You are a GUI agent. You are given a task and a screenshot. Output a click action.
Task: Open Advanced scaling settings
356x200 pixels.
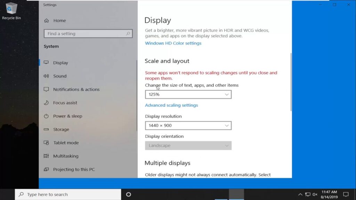tap(171, 105)
